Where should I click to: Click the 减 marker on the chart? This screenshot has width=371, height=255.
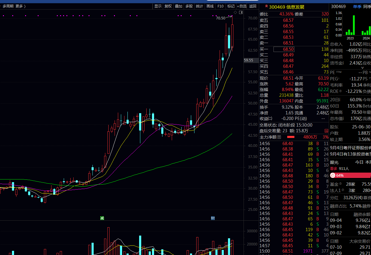pos(102,218)
